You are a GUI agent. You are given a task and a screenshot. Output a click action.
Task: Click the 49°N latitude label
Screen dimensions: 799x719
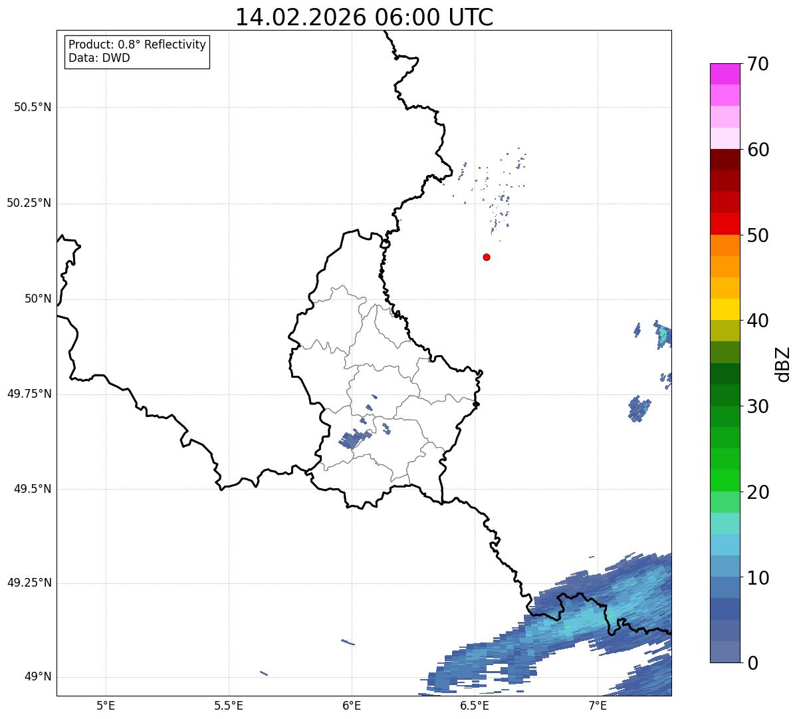38,677
